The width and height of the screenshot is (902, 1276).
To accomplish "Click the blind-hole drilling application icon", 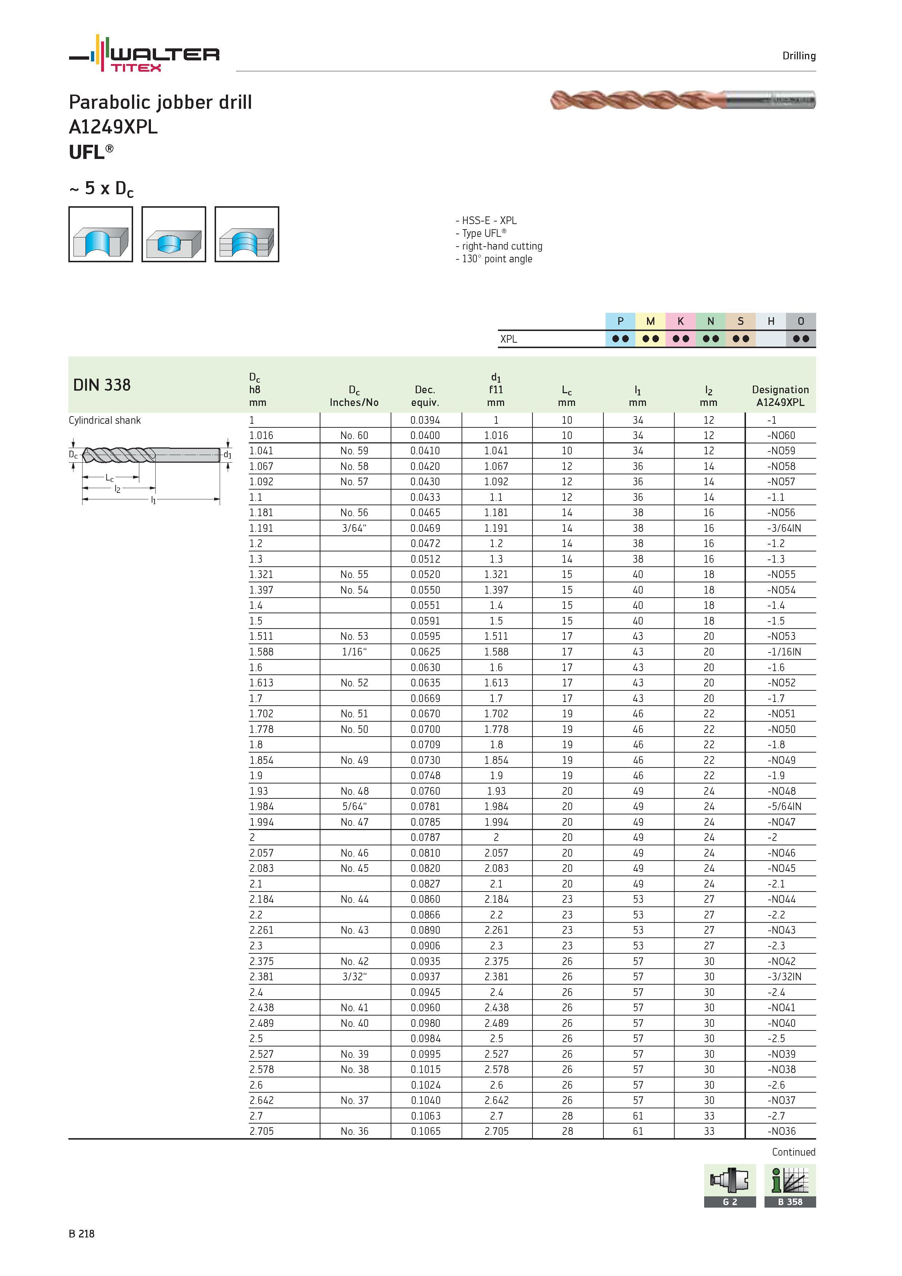I will (x=173, y=234).
